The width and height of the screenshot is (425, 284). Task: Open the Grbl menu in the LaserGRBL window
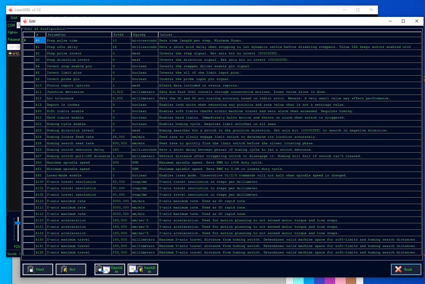(x=14, y=18)
